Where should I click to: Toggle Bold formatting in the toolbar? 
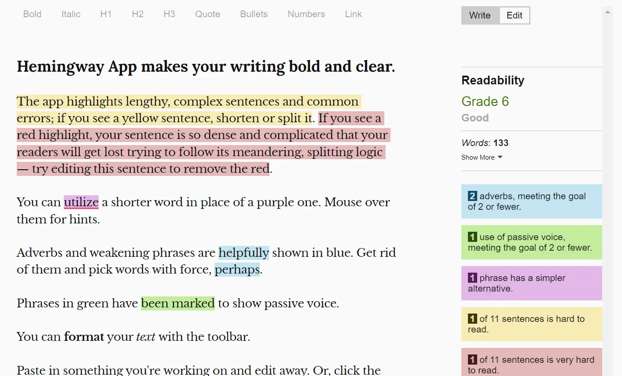pos(32,14)
